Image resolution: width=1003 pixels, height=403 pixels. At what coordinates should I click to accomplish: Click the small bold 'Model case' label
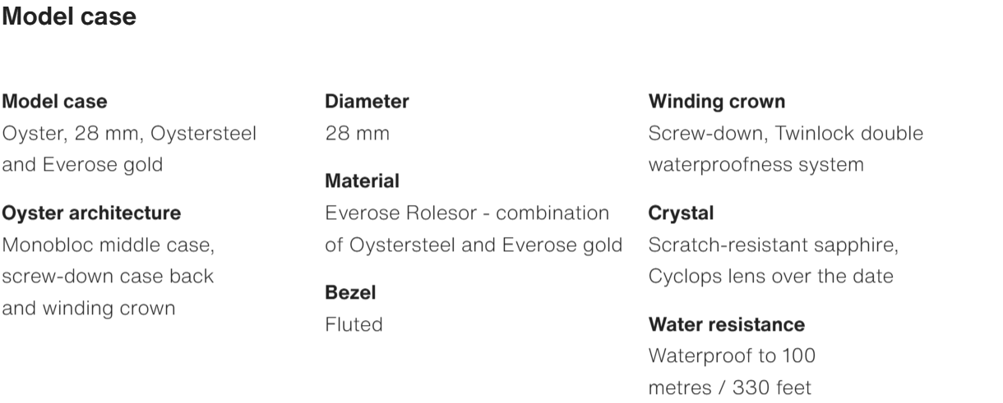pyautogui.click(x=55, y=102)
